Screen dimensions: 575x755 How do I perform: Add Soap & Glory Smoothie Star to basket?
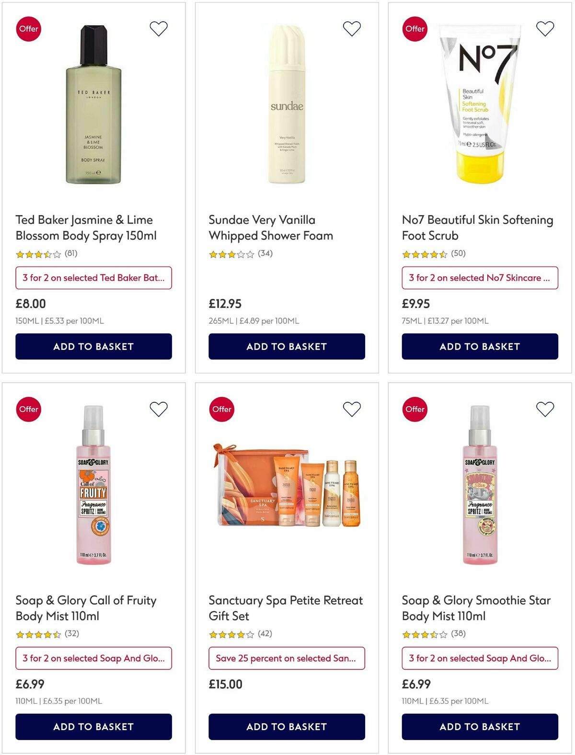pos(480,727)
